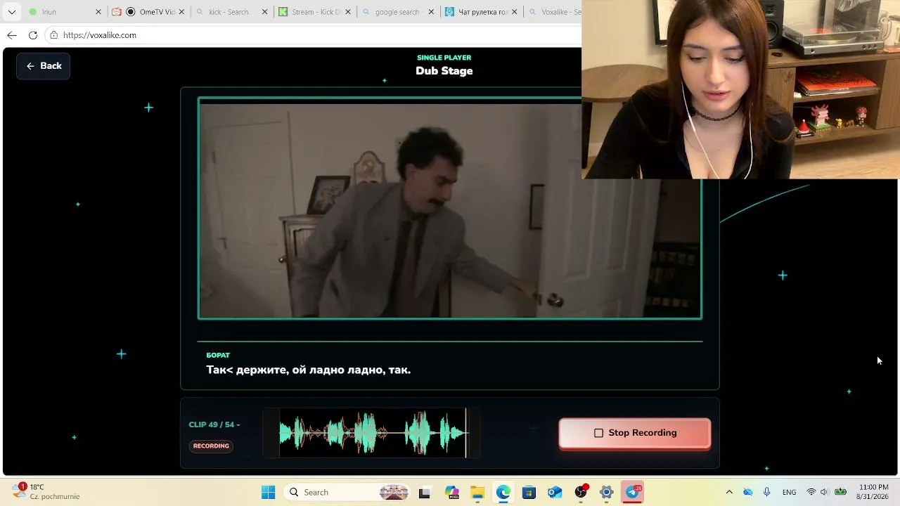900x506 pixels.
Task: Close the OmeTV tab
Action: tap(182, 12)
